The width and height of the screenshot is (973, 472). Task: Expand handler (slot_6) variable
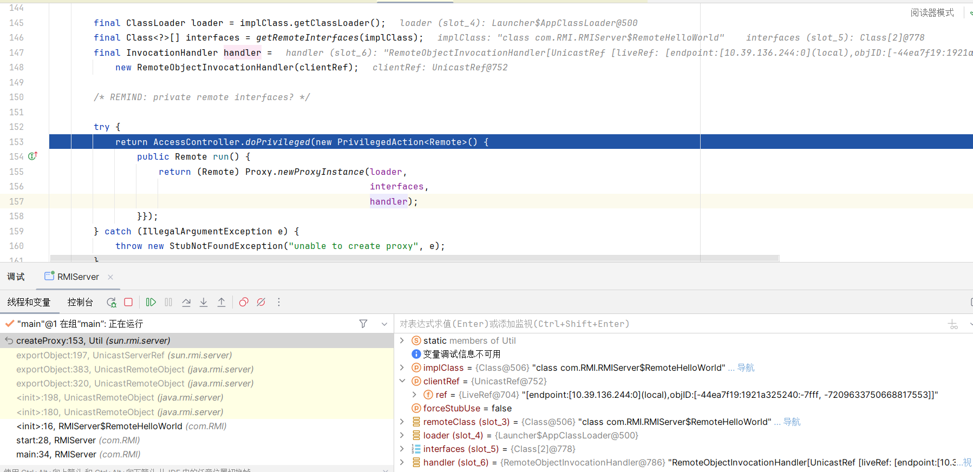pos(402,462)
